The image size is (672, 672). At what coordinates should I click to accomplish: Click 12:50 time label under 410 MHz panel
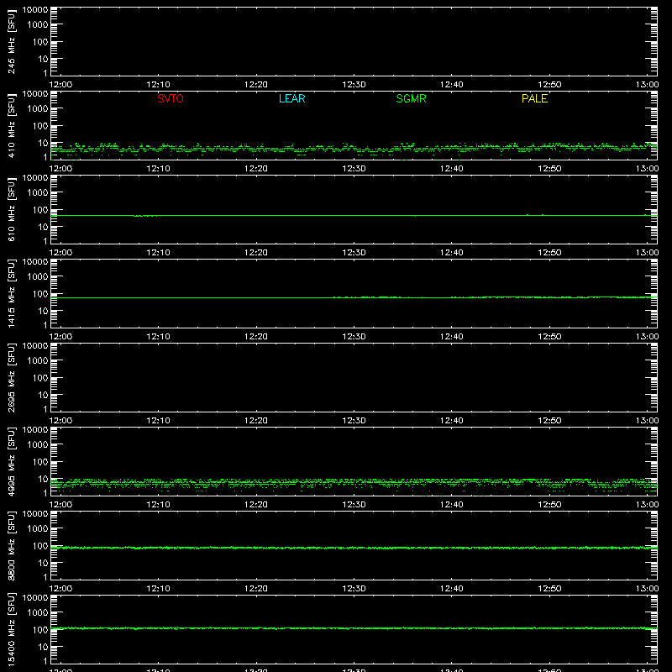click(x=549, y=169)
